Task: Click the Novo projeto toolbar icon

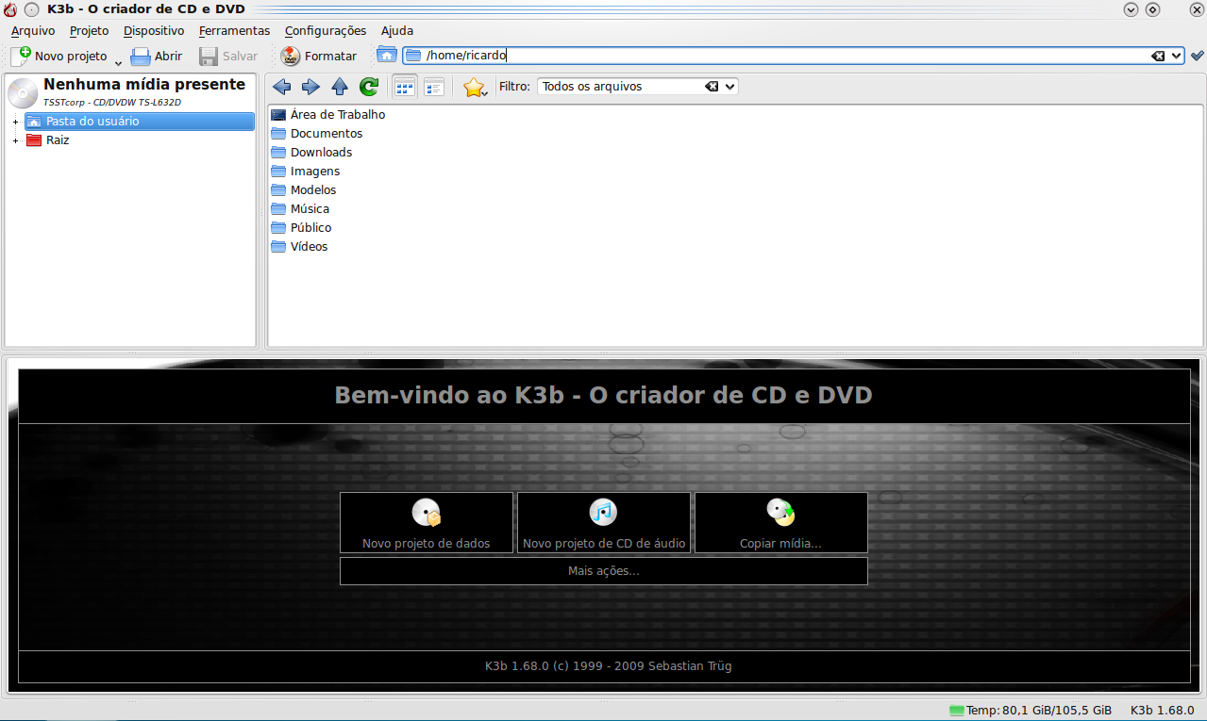Action: tap(21, 56)
